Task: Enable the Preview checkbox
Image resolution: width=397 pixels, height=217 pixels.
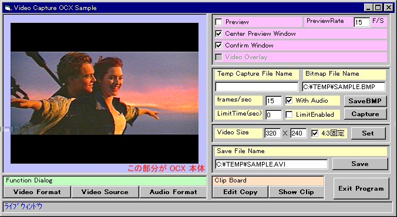Action: click(x=218, y=22)
